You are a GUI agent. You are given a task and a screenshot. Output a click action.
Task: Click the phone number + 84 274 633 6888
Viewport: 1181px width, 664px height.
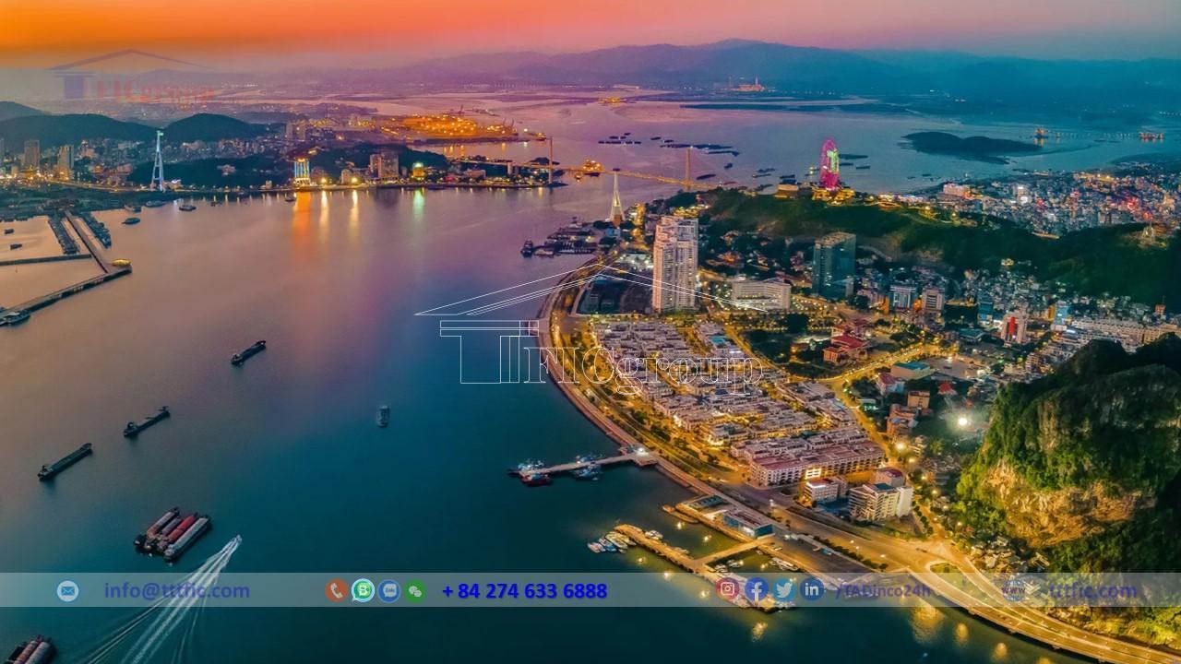pos(524,591)
